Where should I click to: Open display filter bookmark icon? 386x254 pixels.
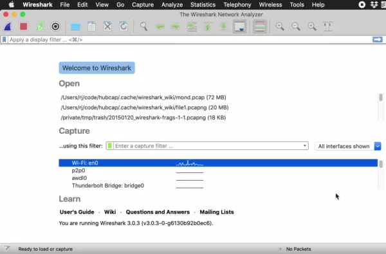tap(5, 40)
